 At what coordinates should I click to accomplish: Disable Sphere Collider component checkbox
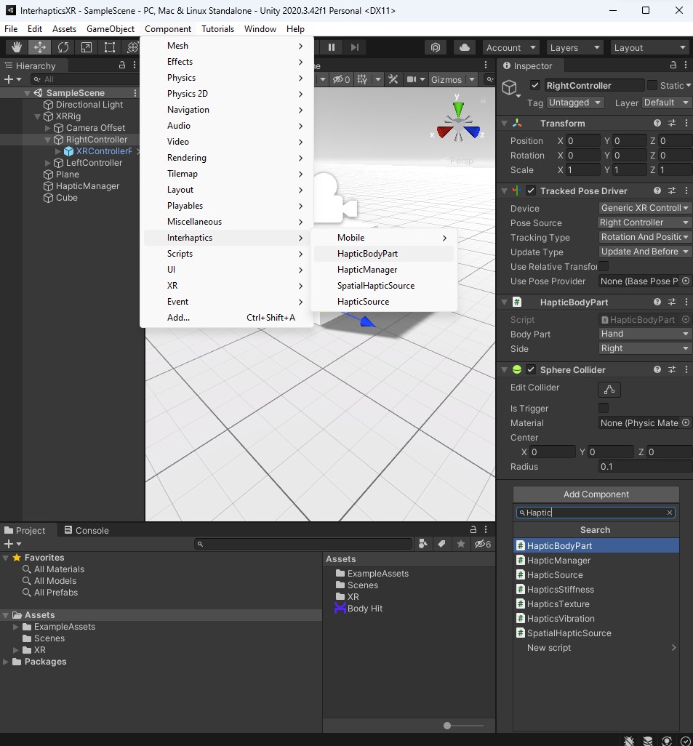click(x=531, y=369)
